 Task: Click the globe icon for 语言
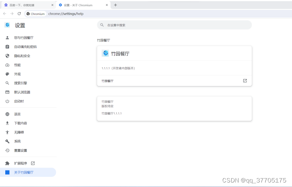[7, 114]
